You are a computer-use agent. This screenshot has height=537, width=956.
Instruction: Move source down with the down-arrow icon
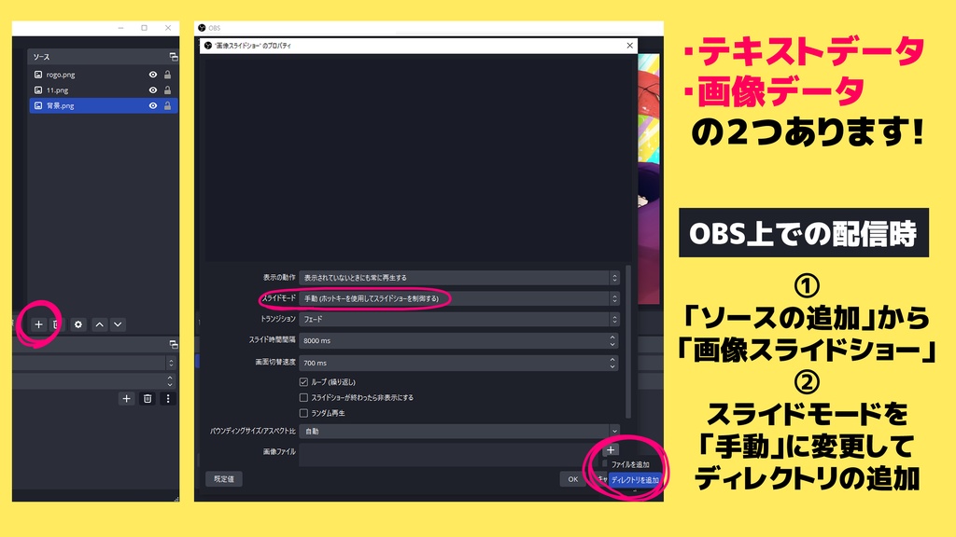point(118,323)
